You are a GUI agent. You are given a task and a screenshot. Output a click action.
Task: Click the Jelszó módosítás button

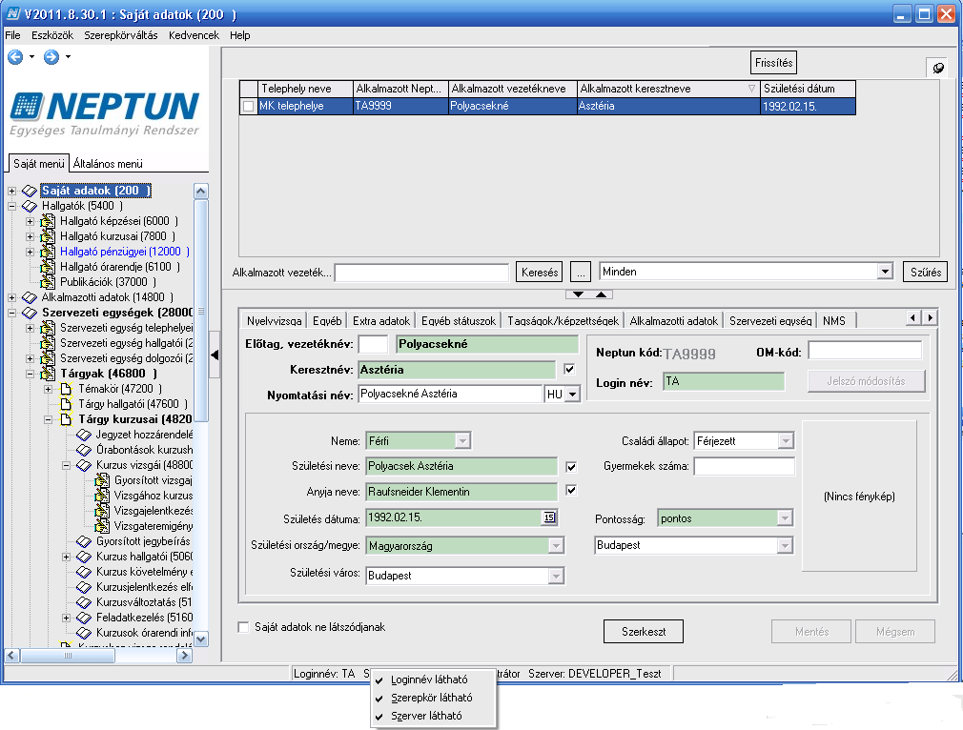[x=866, y=381]
